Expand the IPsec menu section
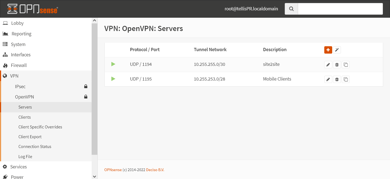Screen dimensions: 390x179 click(x=20, y=86)
